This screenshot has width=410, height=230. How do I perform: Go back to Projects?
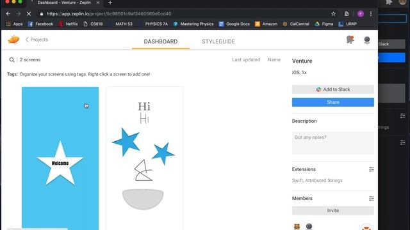tap(37, 40)
